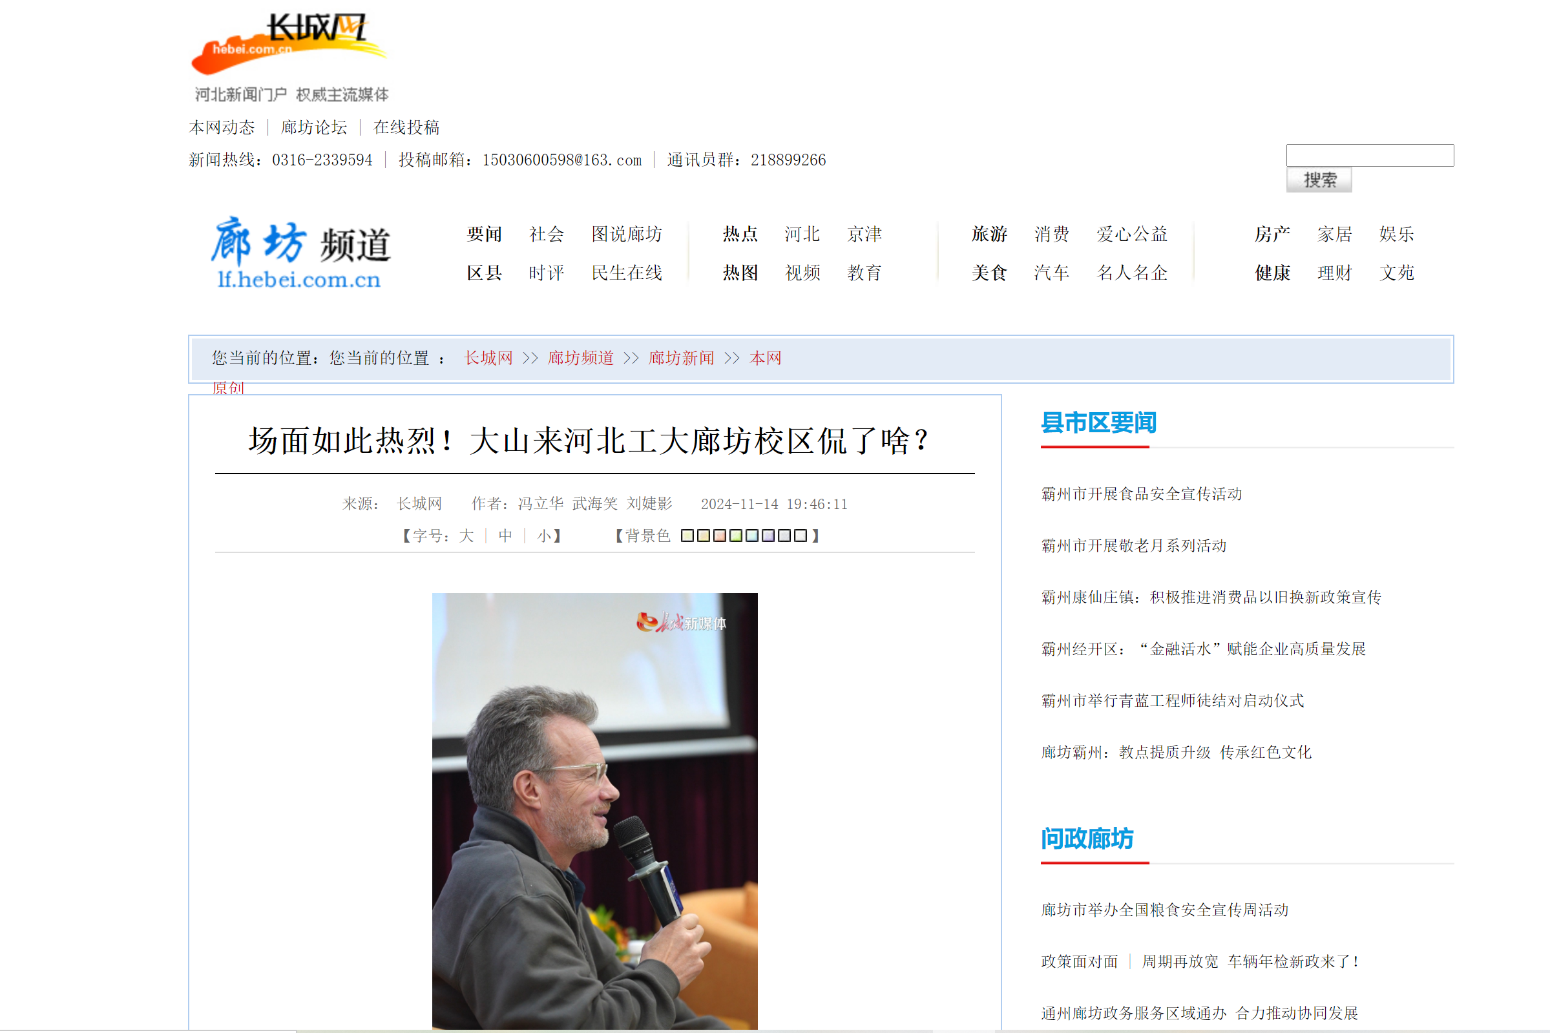1550x1033 pixels.
Task: Open article 政策面对面 车辆年检新政来了
Action: click(x=1200, y=961)
